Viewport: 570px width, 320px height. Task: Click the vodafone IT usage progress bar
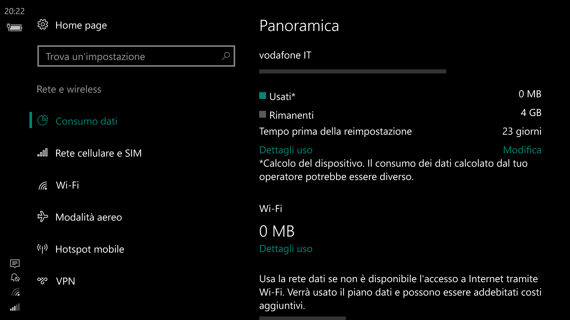coord(353,71)
